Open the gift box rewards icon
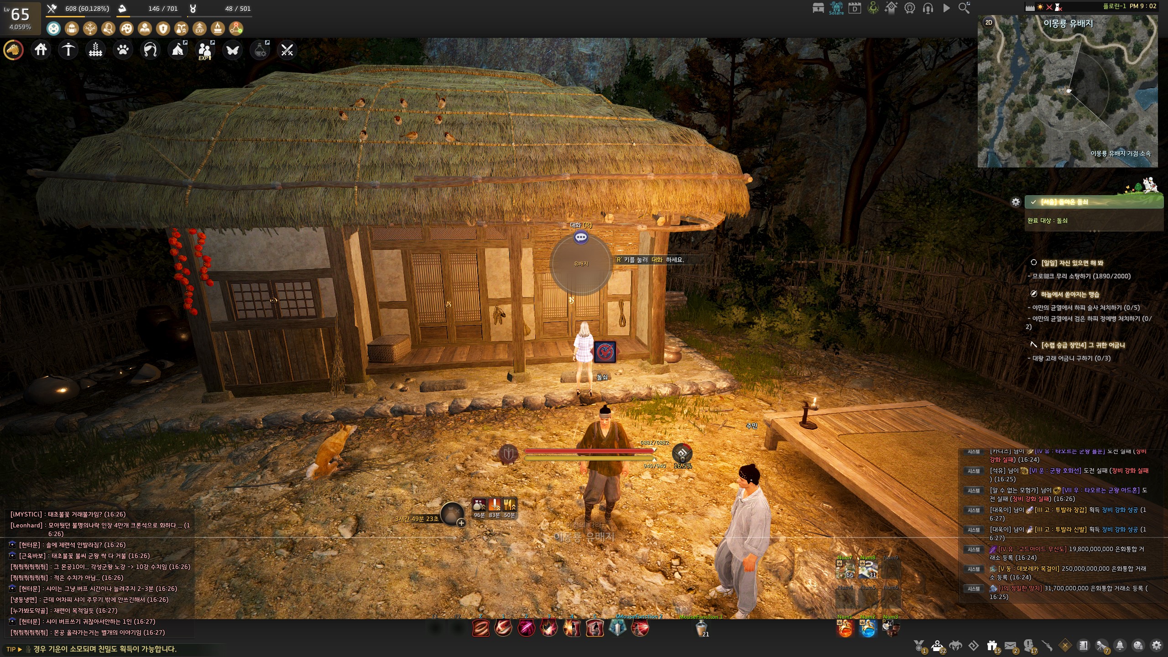The height and width of the screenshot is (657, 1168). point(992,646)
